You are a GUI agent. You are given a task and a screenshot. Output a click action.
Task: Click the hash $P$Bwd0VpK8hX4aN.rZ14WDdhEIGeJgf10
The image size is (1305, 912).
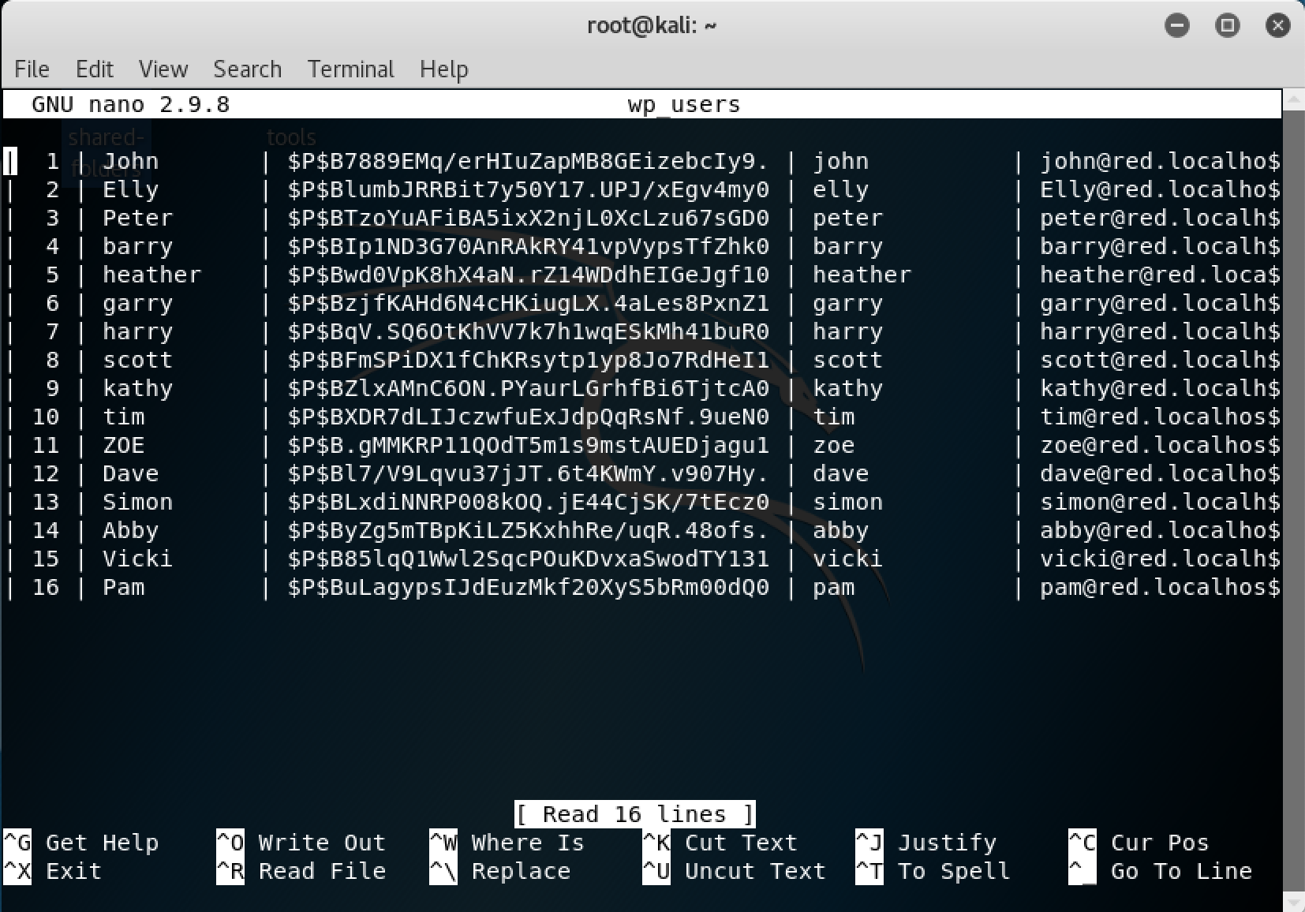529,275
